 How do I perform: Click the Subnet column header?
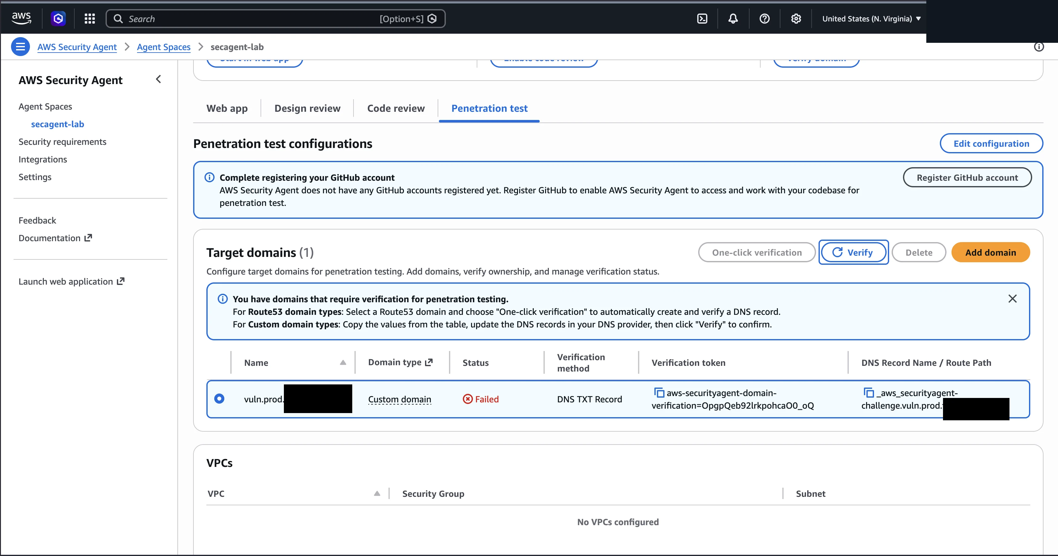point(810,493)
